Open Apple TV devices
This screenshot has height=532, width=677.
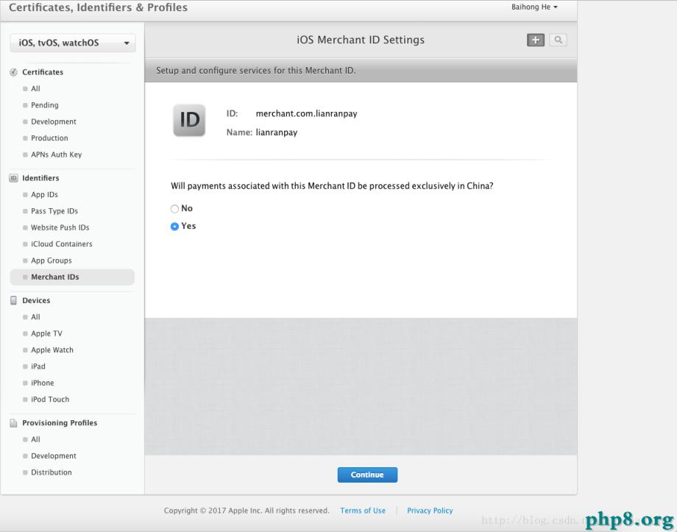point(46,333)
